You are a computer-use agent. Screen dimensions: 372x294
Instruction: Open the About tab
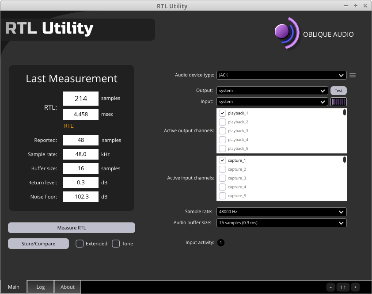(x=68, y=287)
